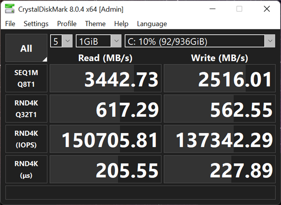Click the read IOPS value 150705.81
The width and height of the screenshot is (281, 205).
[x=105, y=139]
